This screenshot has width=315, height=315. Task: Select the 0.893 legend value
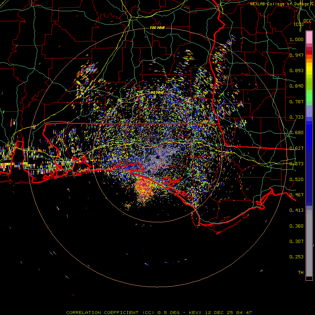(x=296, y=70)
